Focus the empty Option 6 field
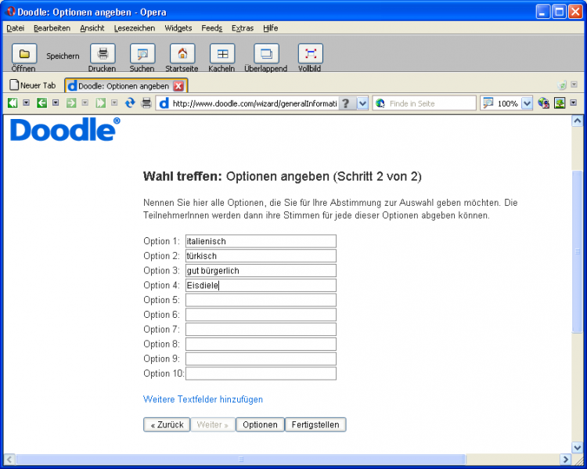This screenshot has width=587, height=469. (x=261, y=315)
